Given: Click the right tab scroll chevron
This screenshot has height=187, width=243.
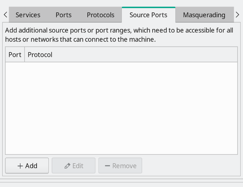Looking at the screenshot, I should [237, 15].
